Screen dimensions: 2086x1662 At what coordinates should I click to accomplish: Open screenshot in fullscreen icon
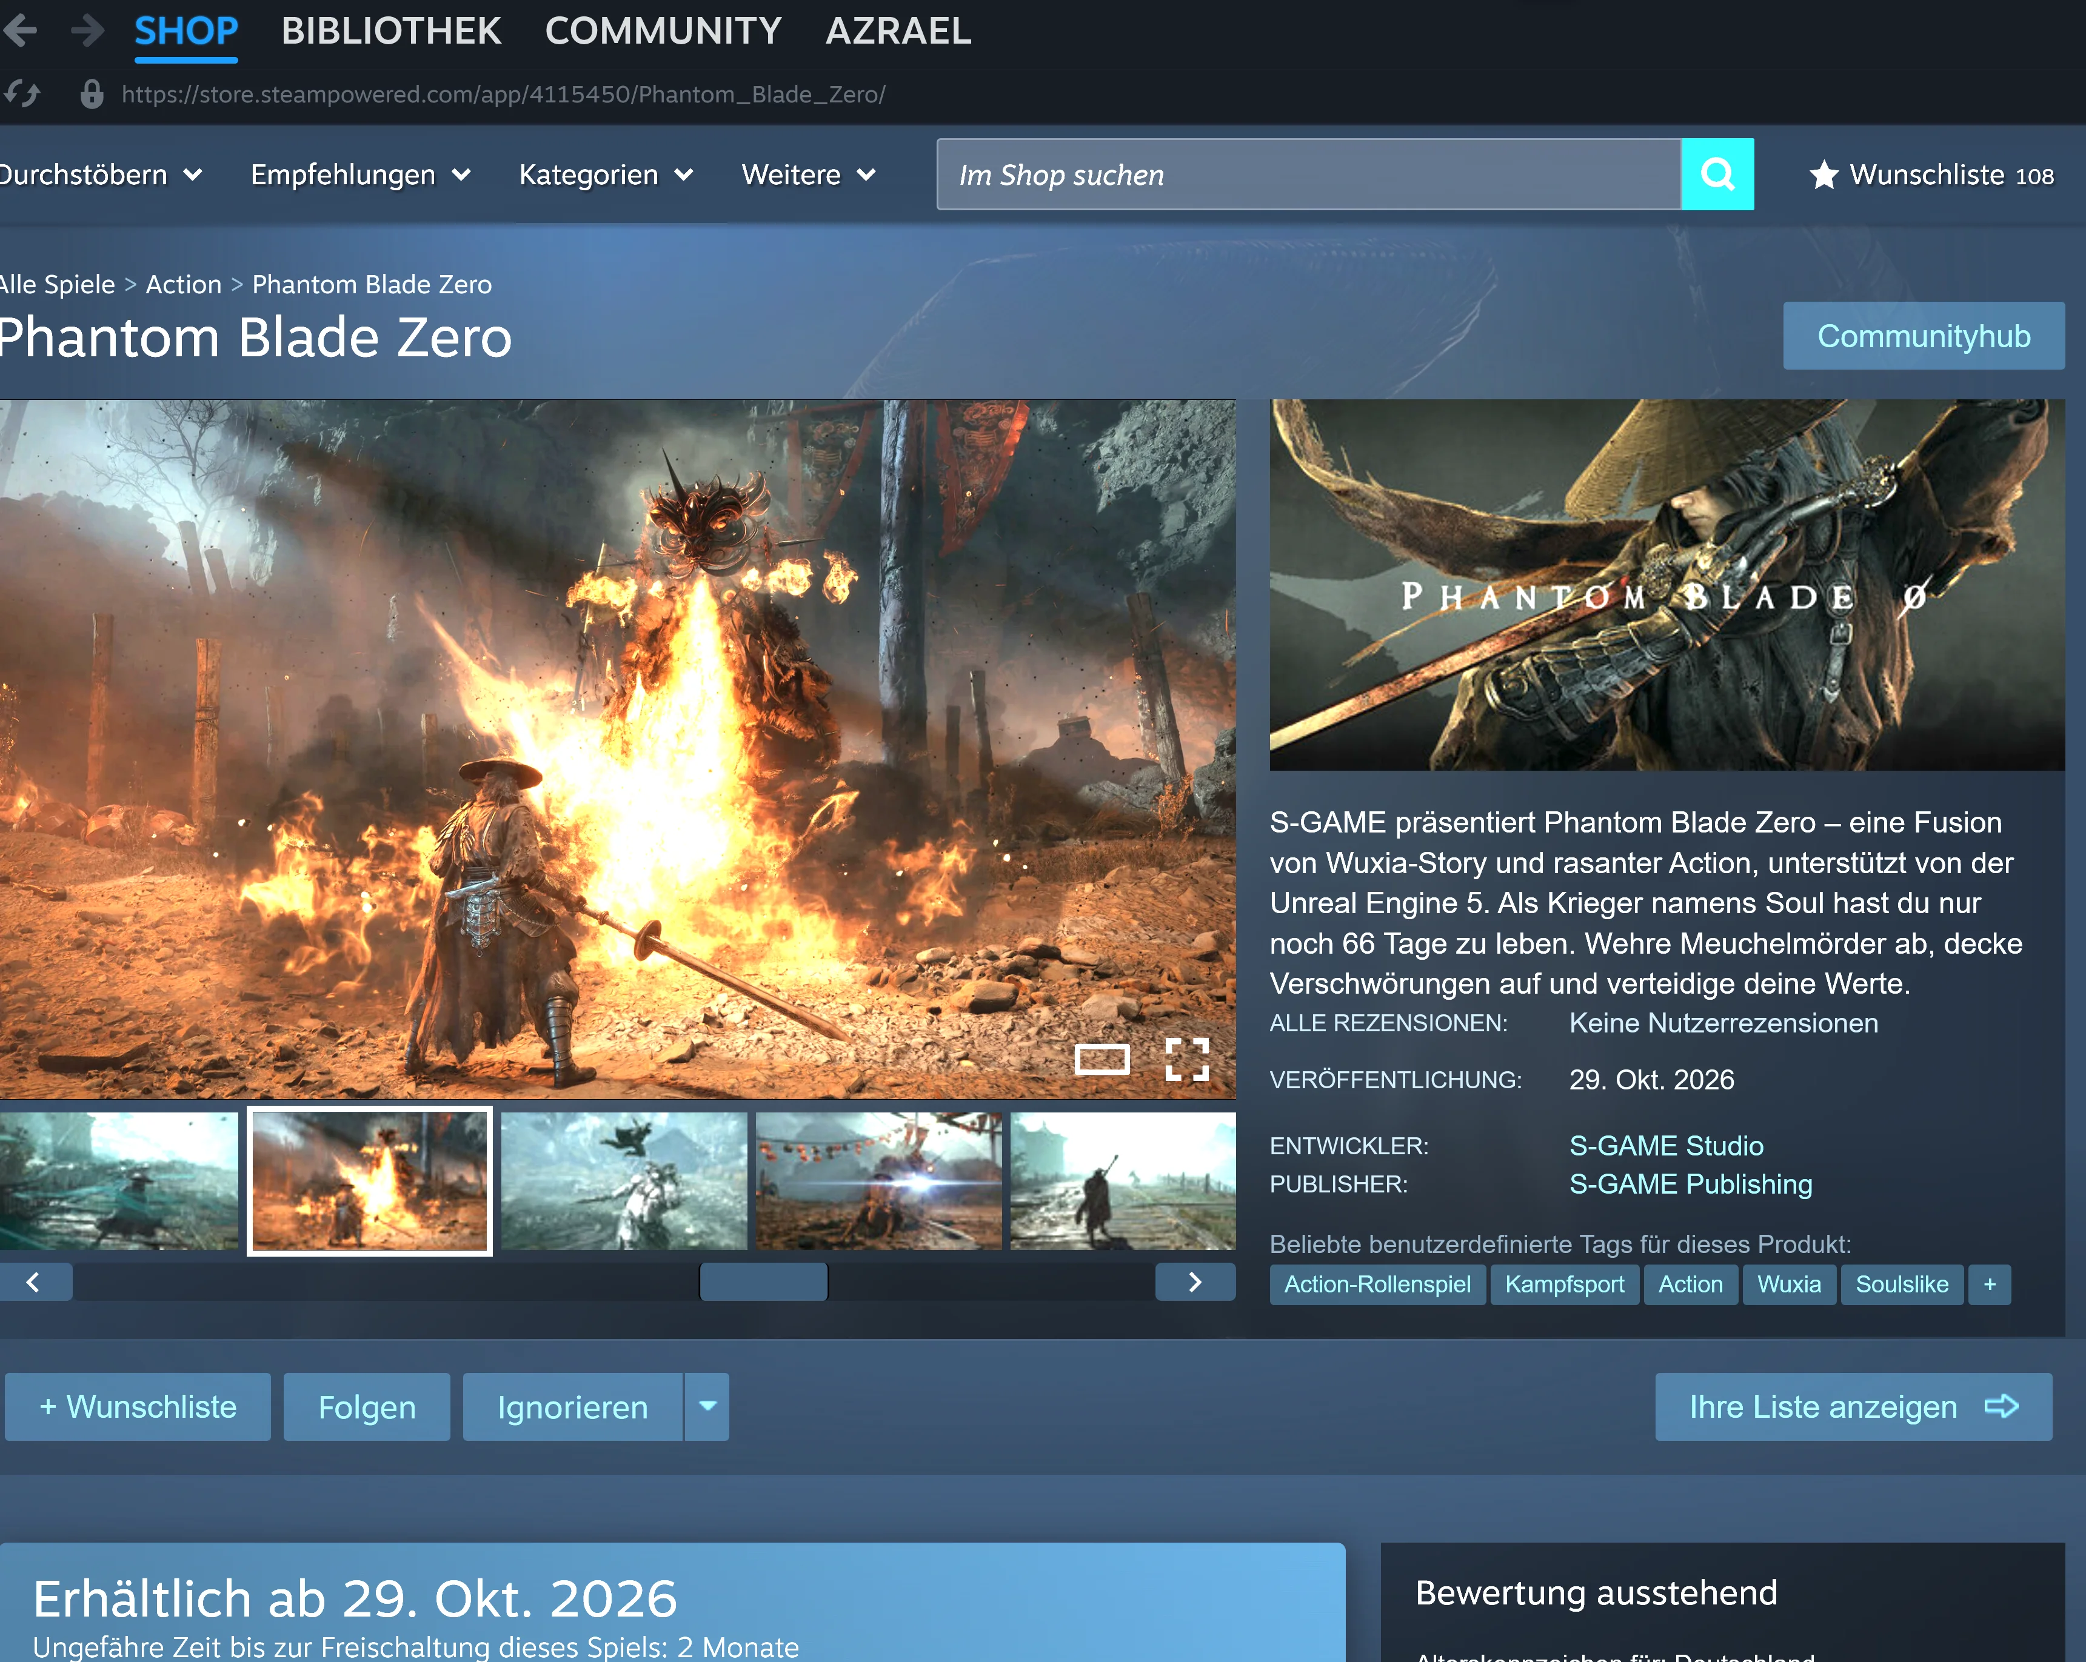point(1186,1060)
